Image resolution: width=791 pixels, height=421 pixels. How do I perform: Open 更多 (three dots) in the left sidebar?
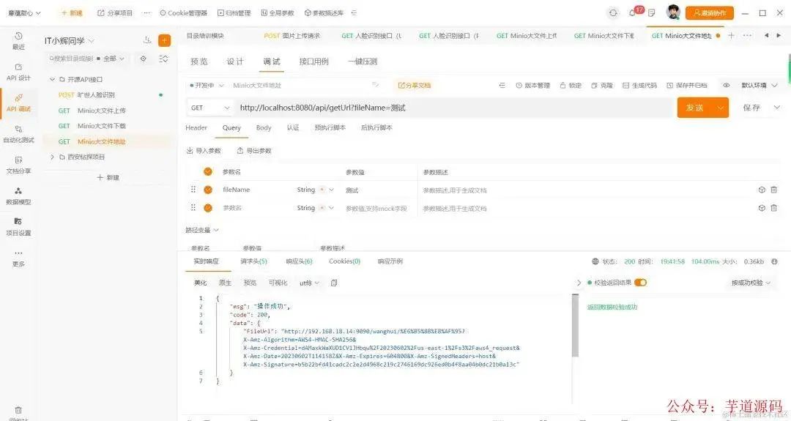pos(18,258)
